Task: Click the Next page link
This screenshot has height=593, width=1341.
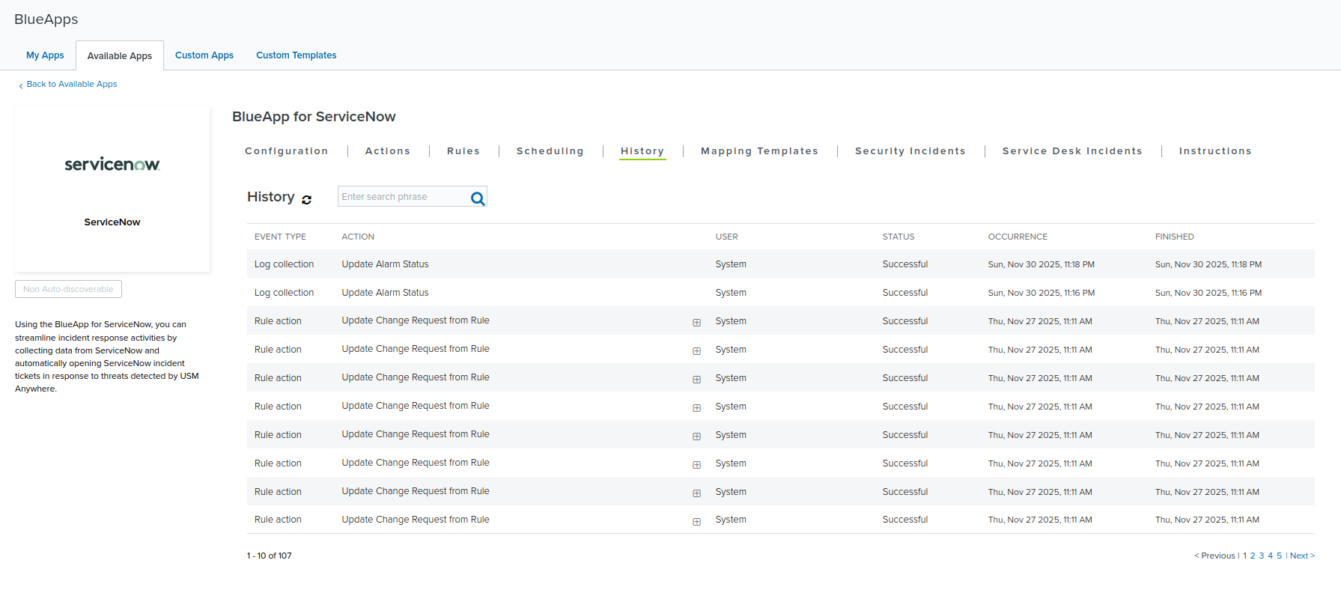Action: click(x=1302, y=556)
